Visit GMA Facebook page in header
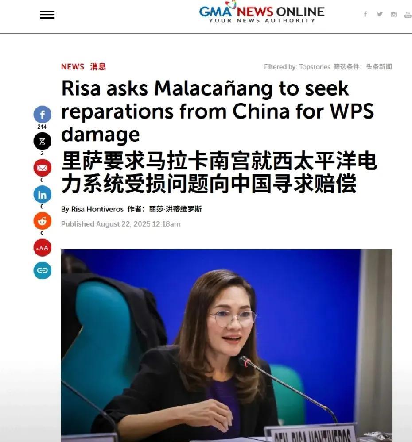This screenshot has height=442, width=412. [365, 14]
